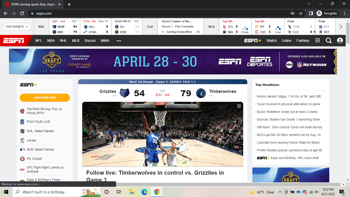350x197 pixels.
Task: Open the three-dot more sports menu
Action: click(x=119, y=41)
